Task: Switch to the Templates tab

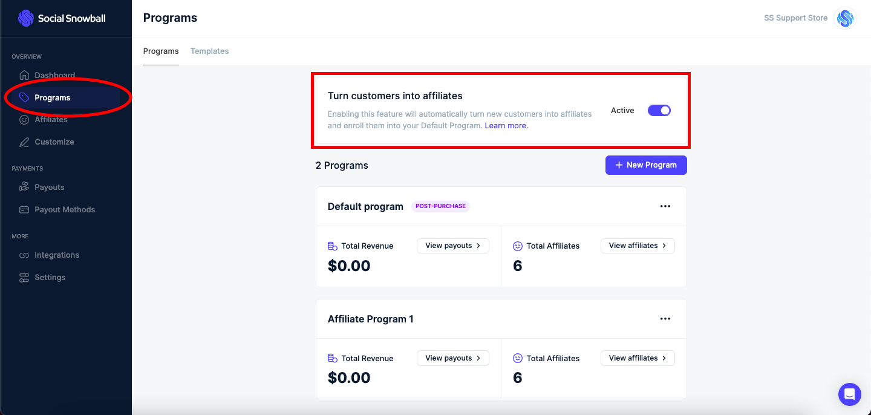Action: coord(209,51)
